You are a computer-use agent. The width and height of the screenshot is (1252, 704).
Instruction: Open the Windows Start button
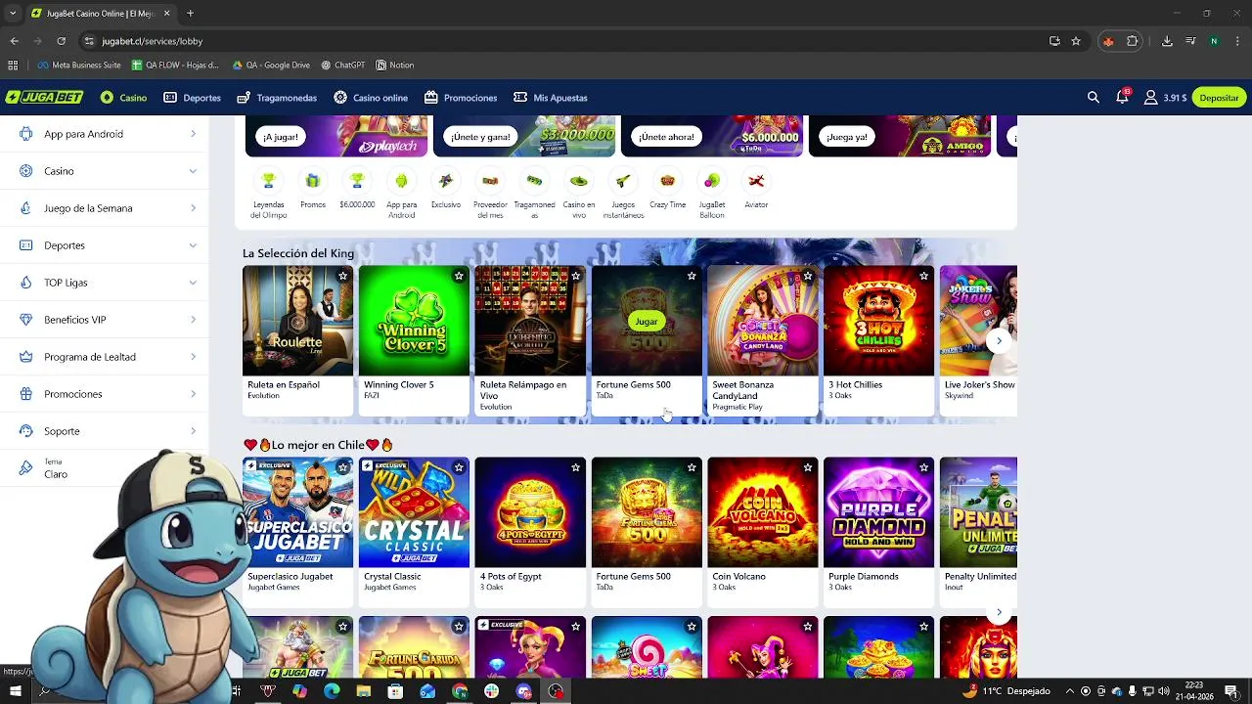15,691
